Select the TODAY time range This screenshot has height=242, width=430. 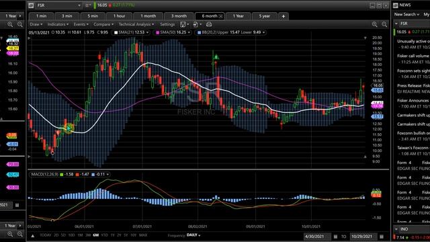[46, 235]
